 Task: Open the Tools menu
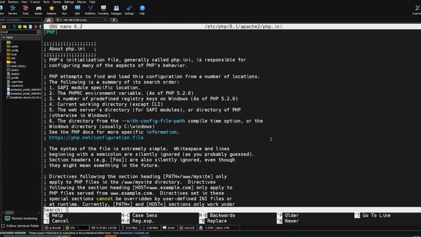47,1
